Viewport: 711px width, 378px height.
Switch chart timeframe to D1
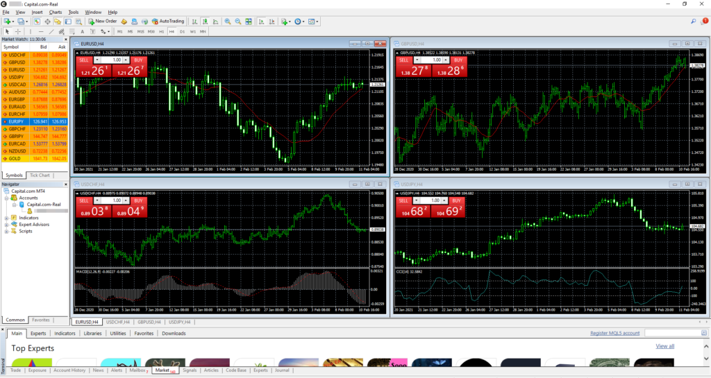point(183,31)
